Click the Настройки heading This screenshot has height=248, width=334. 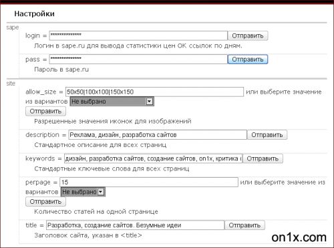pos(34,13)
